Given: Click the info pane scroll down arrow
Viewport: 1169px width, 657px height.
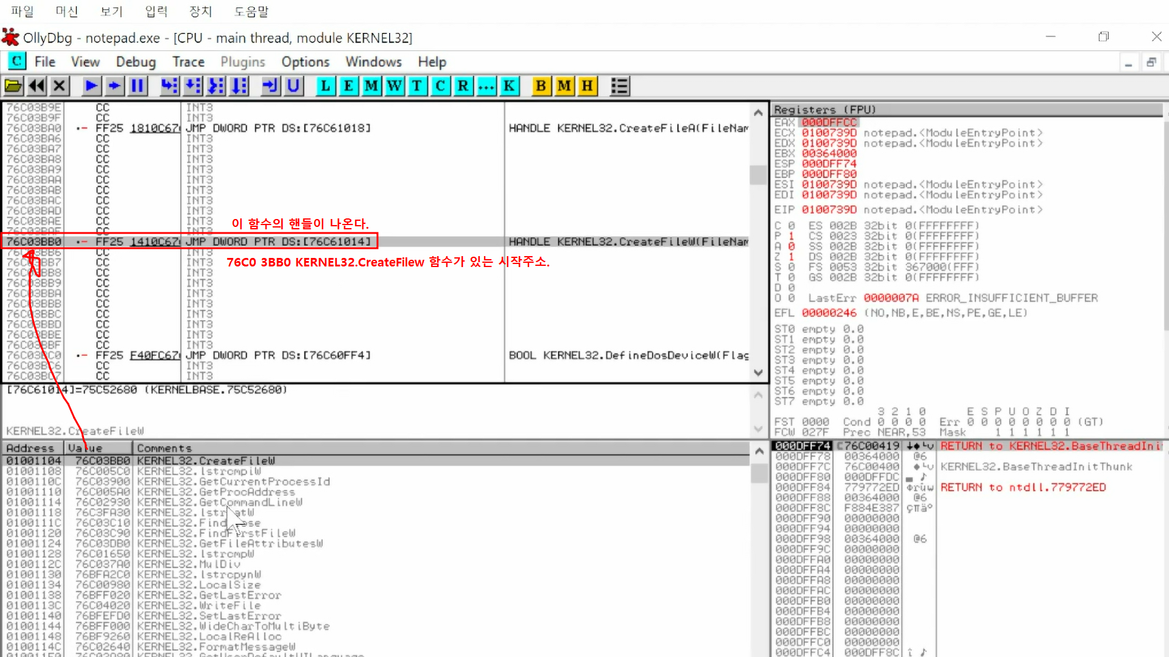Looking at the screenshot, I should click(758, 429).
